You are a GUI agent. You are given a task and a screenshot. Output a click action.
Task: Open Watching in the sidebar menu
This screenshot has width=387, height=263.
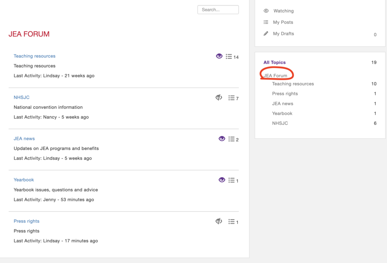point(283,11)
